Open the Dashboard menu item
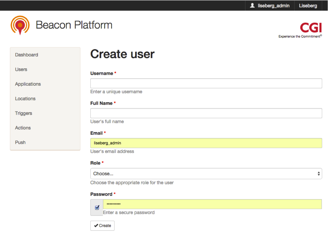 click(x=27, y=55)
